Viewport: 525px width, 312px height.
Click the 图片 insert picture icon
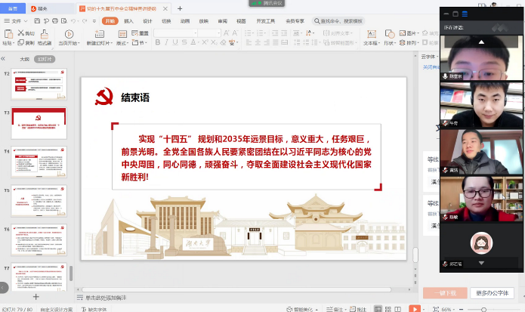click(401, 33)
